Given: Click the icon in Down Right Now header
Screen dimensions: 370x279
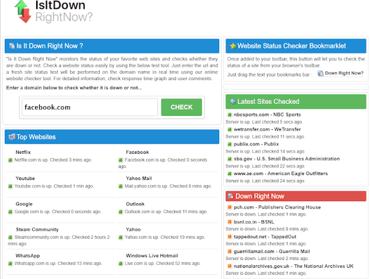Looking at the screenshot, I should (231, 196).
